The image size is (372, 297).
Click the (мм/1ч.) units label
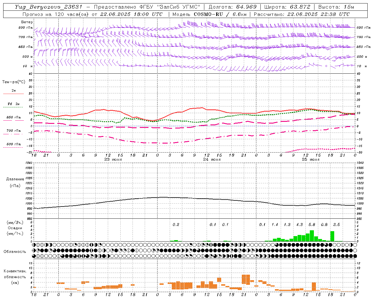pyautogui.click(x=15, y=233)
